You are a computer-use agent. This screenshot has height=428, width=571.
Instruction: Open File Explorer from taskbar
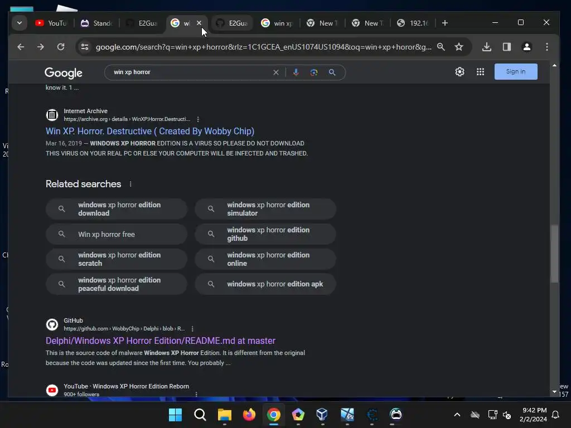pos(224,415)
